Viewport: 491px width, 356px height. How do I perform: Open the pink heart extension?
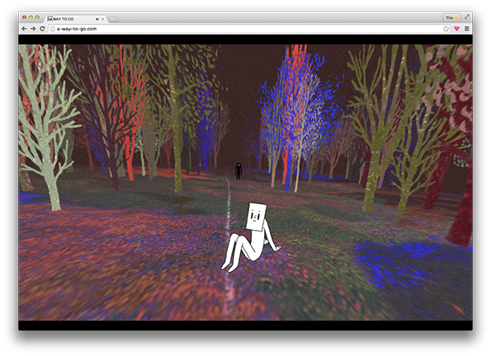(x=456, y=29)
